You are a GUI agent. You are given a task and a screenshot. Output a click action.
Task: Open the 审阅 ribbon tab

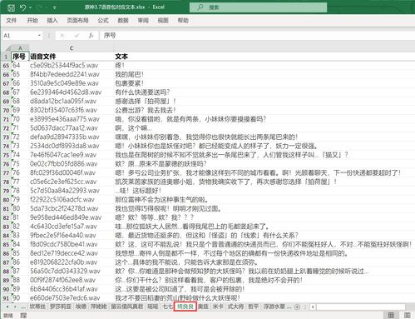coord(143,20)
